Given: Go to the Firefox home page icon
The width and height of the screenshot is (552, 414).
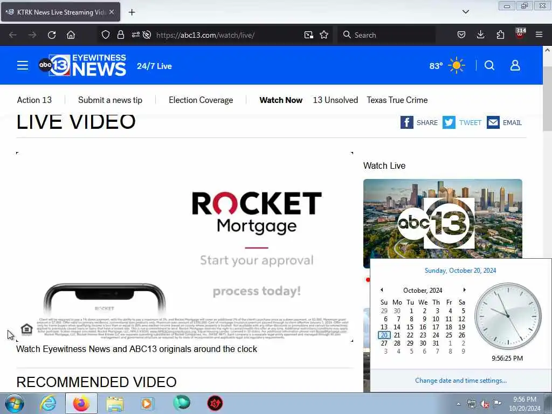Looking at the screenshot, I should (71, 35).
